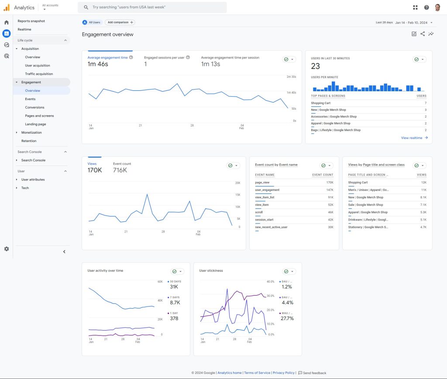Click help icon beside Engaged sessions per user
The image size is (447, 379).
coord(188,57)
